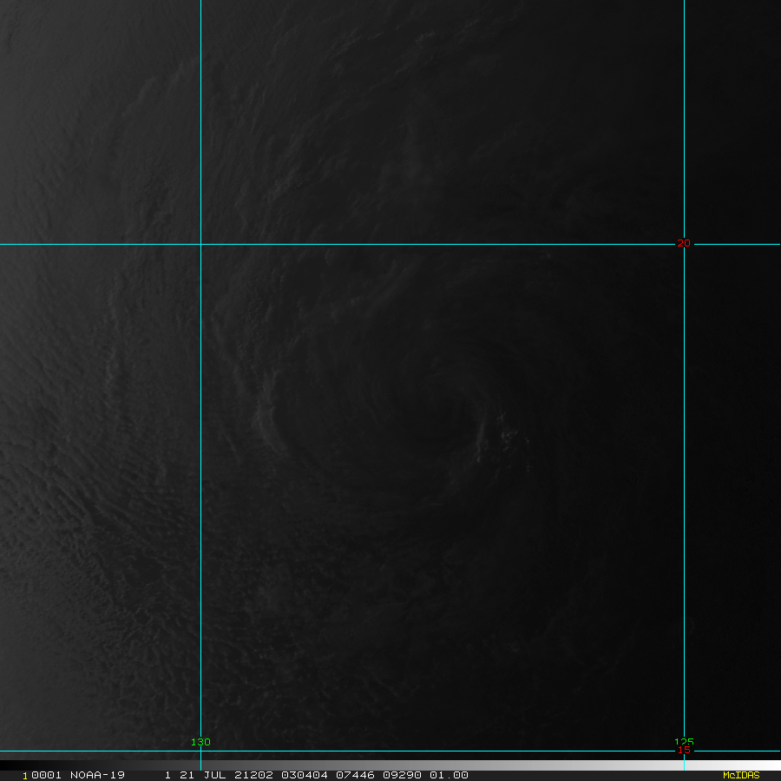The height and width of the screenshot is (781, 781).
Task: Click the green longitude 130 label
Action: [x=200, y=742]
